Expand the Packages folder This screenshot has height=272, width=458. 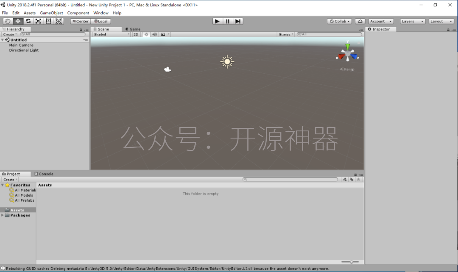point(3,215)
